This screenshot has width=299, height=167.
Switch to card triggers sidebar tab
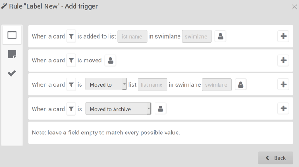[12, 54]
